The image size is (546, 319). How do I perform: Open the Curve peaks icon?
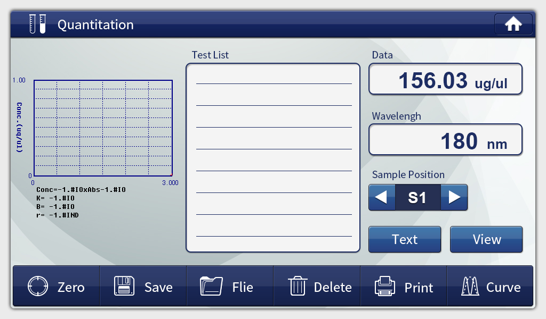pyautogui.click(x=471, y=287)
